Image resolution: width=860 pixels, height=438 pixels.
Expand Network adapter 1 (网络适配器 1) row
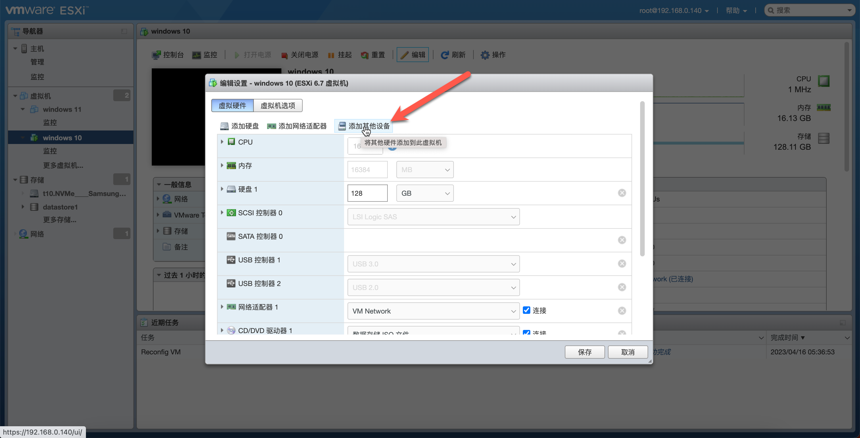click(222, 307)
